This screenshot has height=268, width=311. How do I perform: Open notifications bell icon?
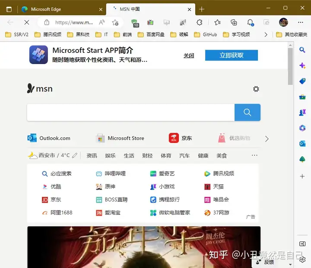(250, 23)
